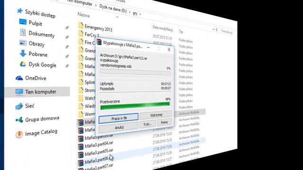Click the Sieć network icon
Viewport: 303px width, 170px height.
(19, 106)
